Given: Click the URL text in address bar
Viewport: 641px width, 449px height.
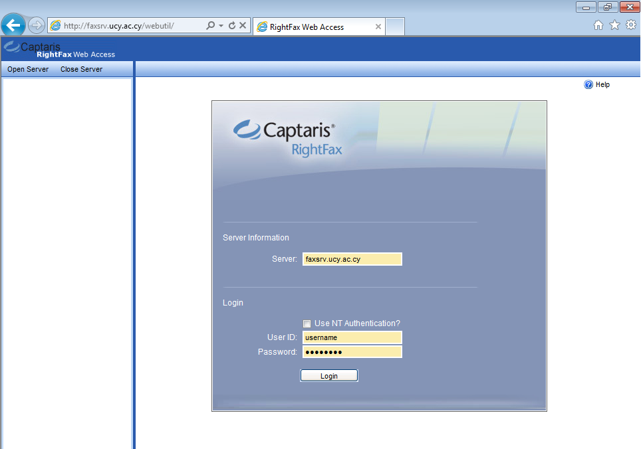Looking at the screenshot, I should (x=119, y=26).
